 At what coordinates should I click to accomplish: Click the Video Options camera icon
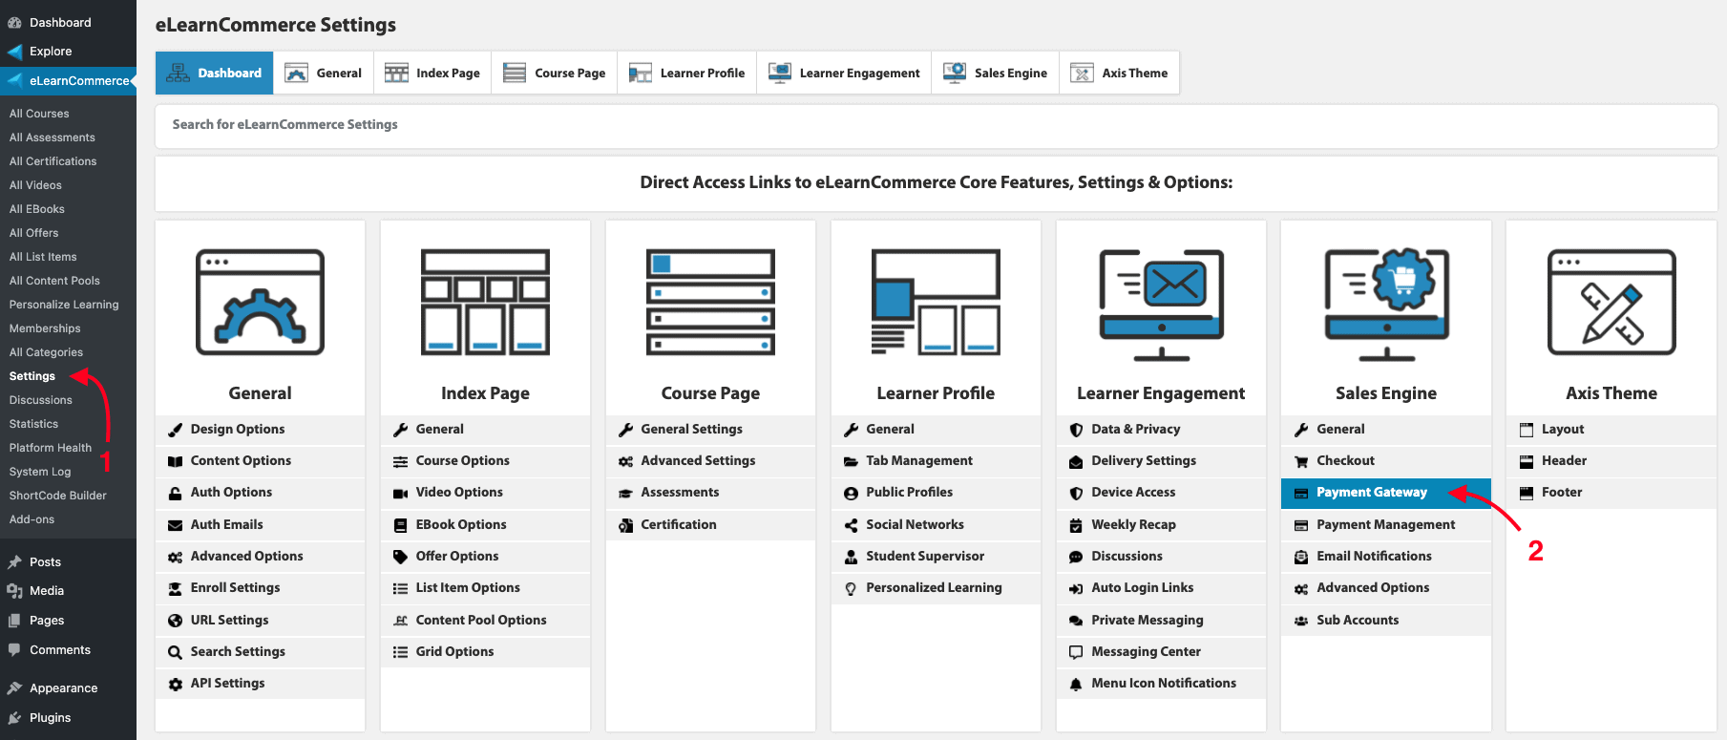point(401,493)
